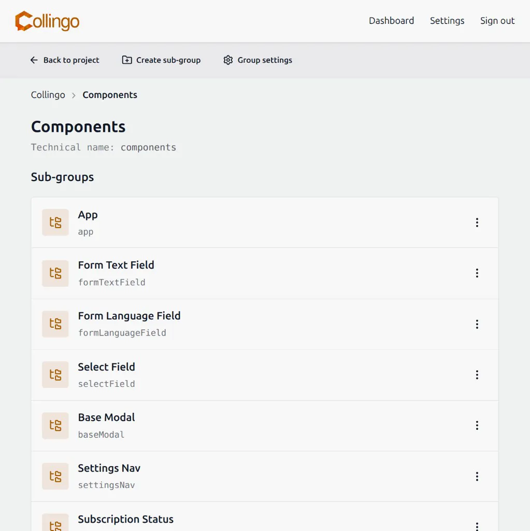Click the Group settings gear icon

tap(228, 60)
